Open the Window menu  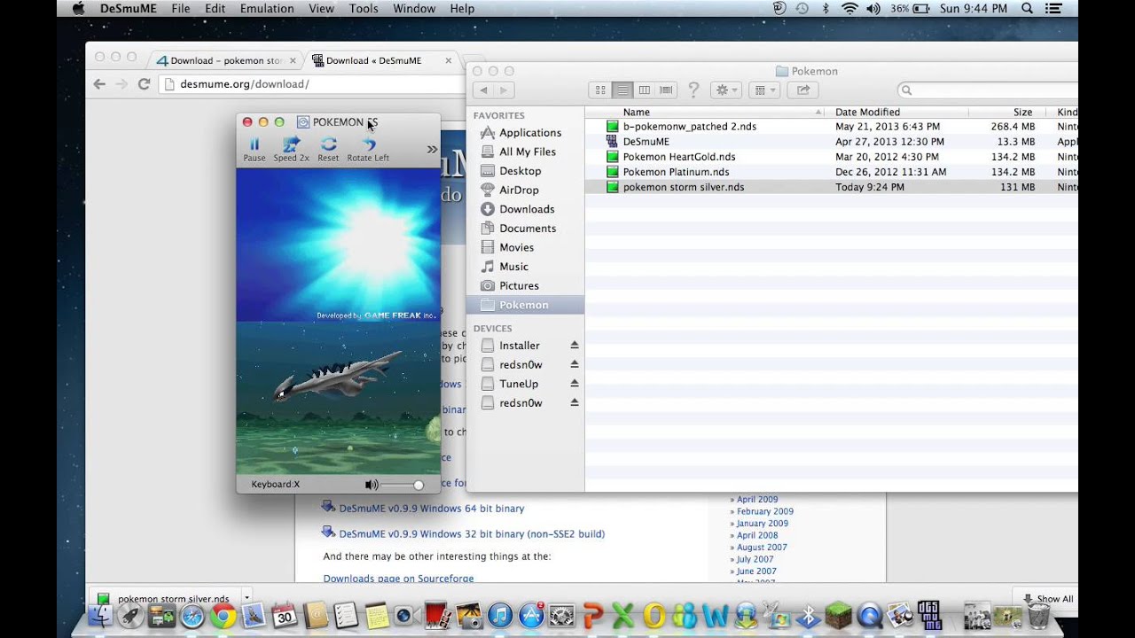click(414, 9)
